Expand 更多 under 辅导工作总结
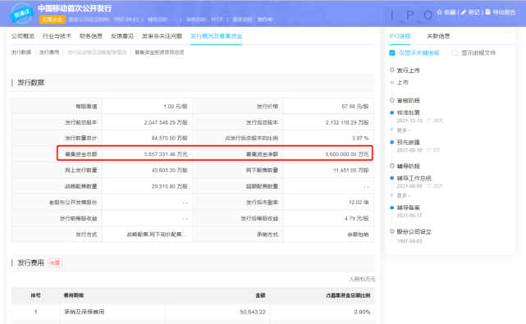 pyautogui.click(x=404, y=195)
